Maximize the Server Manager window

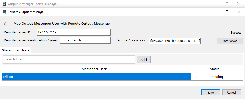coord(227,4)
